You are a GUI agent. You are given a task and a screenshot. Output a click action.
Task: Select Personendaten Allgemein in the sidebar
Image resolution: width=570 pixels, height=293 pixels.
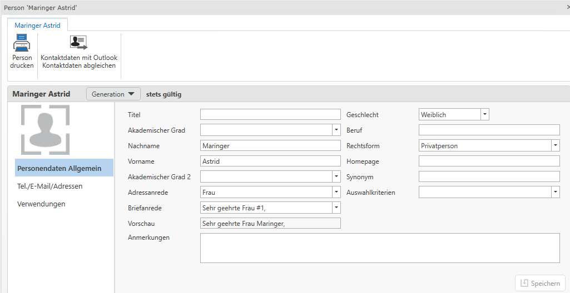(x=60, y=168)
